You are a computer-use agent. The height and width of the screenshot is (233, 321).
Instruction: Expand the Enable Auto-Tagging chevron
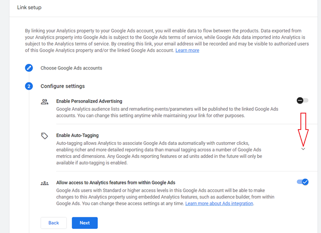303,149
